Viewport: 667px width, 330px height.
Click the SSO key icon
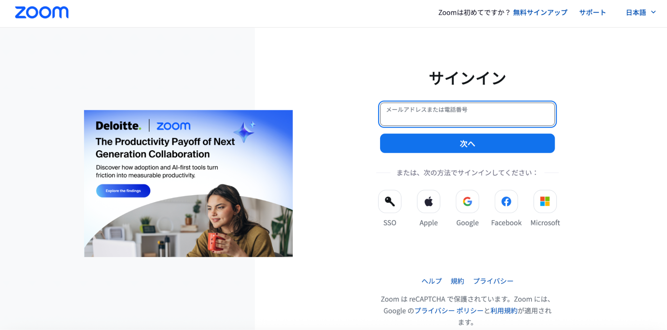(389, 201)
